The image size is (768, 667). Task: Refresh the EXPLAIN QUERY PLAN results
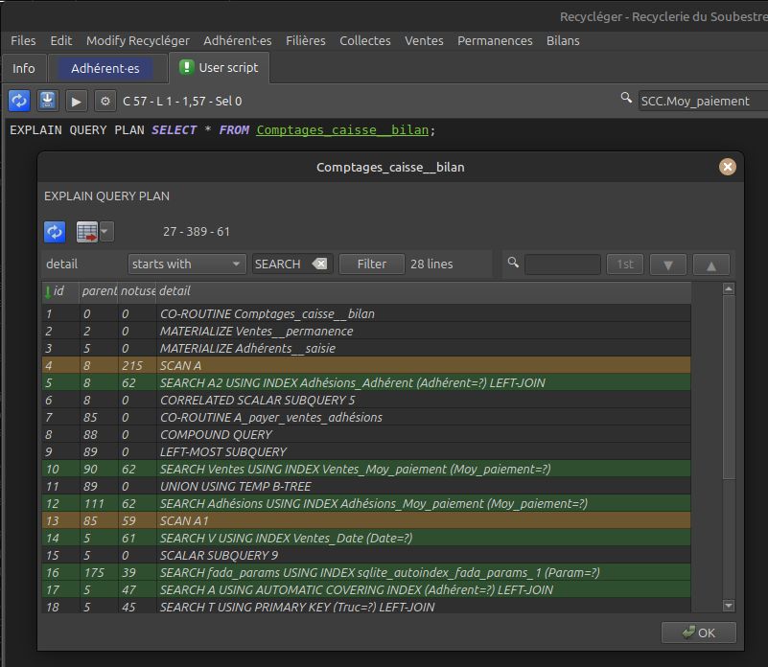click(x=55, y=232)
